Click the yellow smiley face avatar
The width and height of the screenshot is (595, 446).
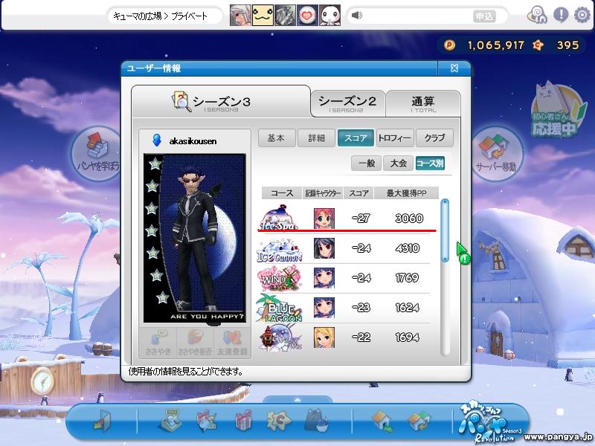263,16
